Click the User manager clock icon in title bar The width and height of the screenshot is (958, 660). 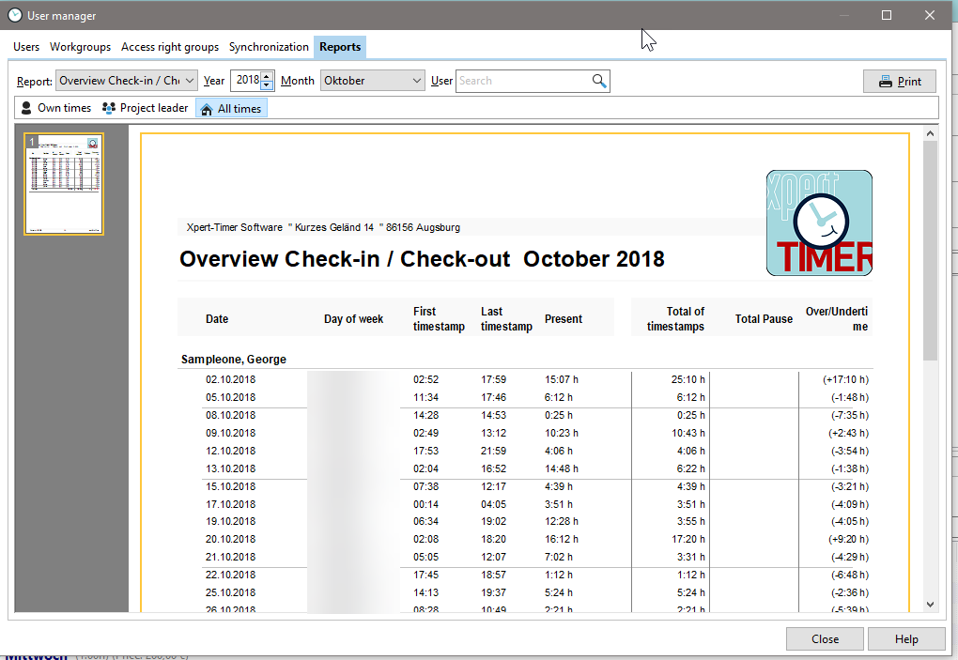pos(15,15)
